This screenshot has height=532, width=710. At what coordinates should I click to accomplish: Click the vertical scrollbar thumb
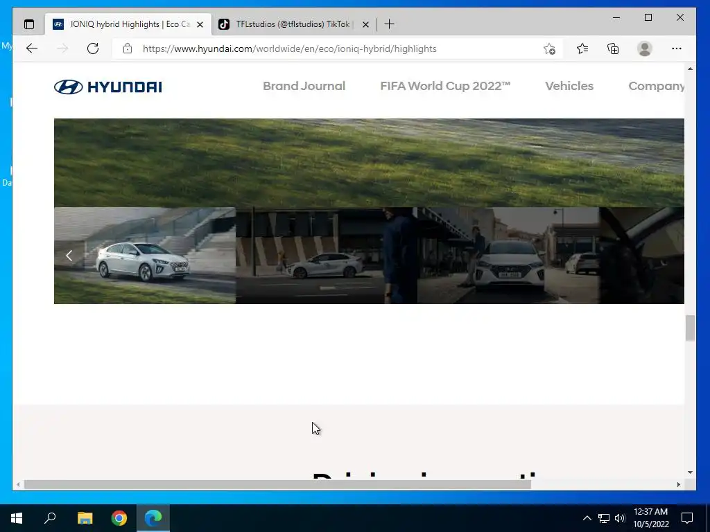pos(690,328)
